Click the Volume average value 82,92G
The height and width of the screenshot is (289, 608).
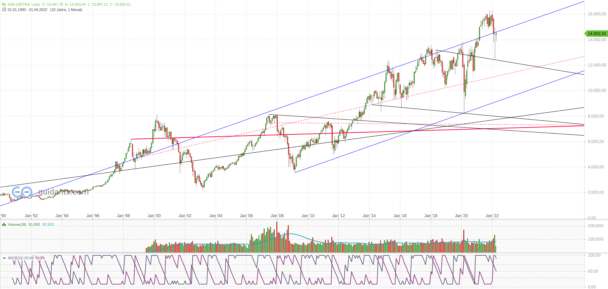48,225
